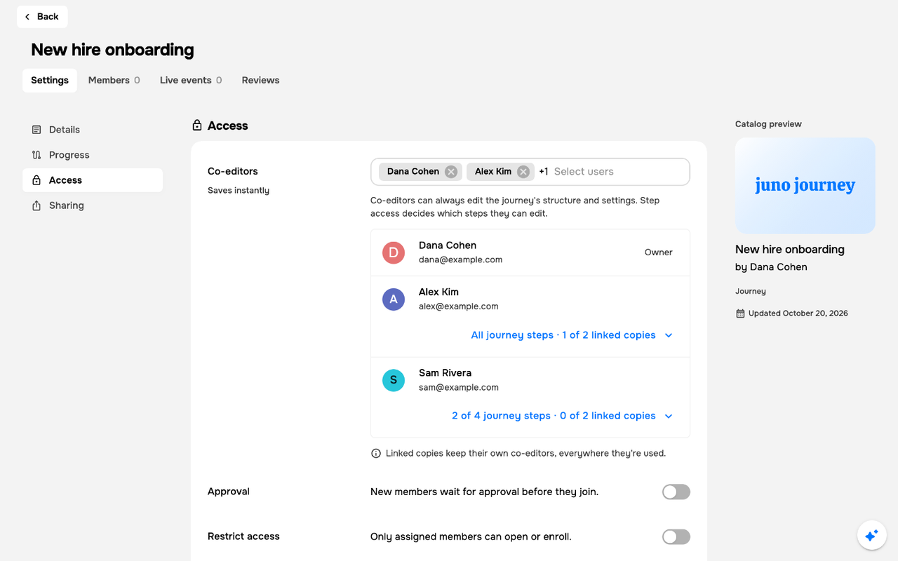898x561 pixels.
Task: Click the Updated October 20, 2026 text
Action: click(798, 313)
